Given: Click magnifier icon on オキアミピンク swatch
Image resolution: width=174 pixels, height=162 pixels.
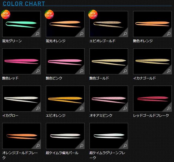Looking at the screenshot, I should [x=125, y=108].
